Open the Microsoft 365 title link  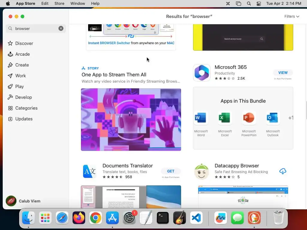231,67
